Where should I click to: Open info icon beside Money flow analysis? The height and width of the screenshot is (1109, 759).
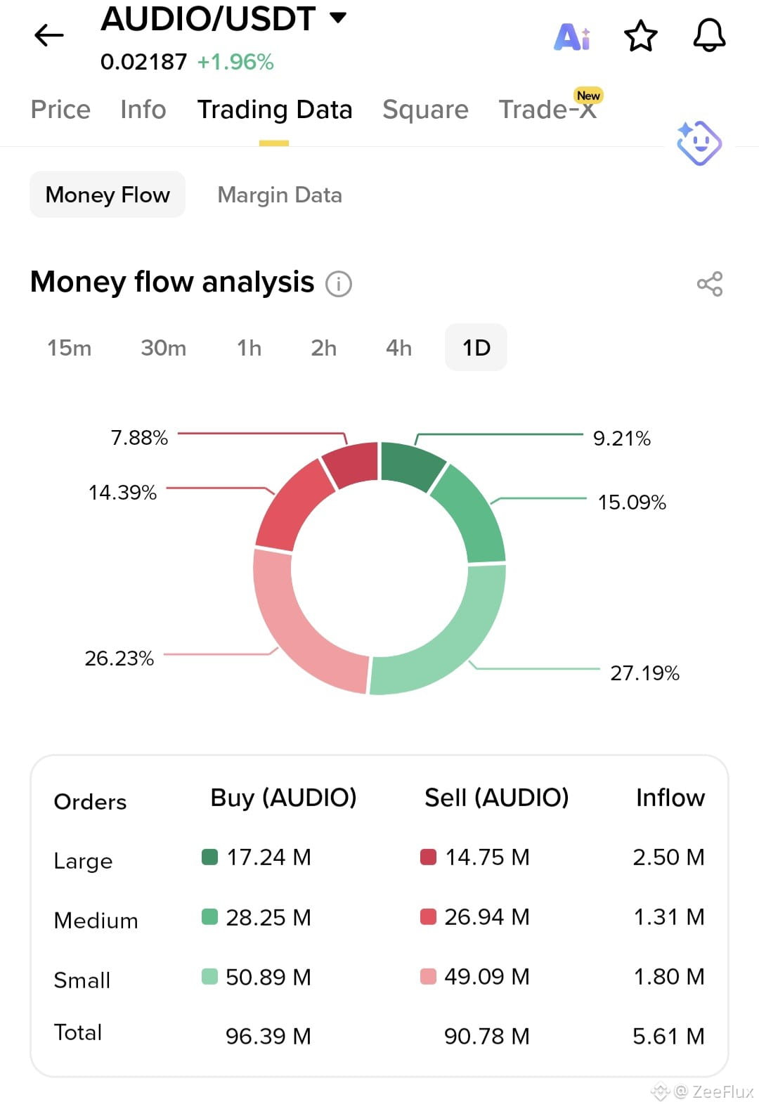339,284
